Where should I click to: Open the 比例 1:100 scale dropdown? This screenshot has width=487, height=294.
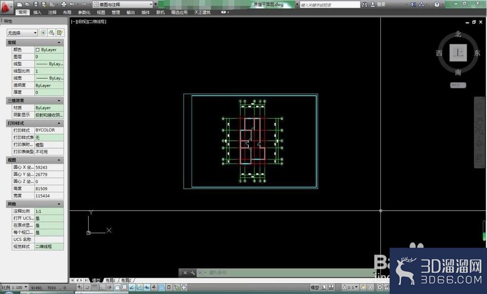[x=15, y=288]
